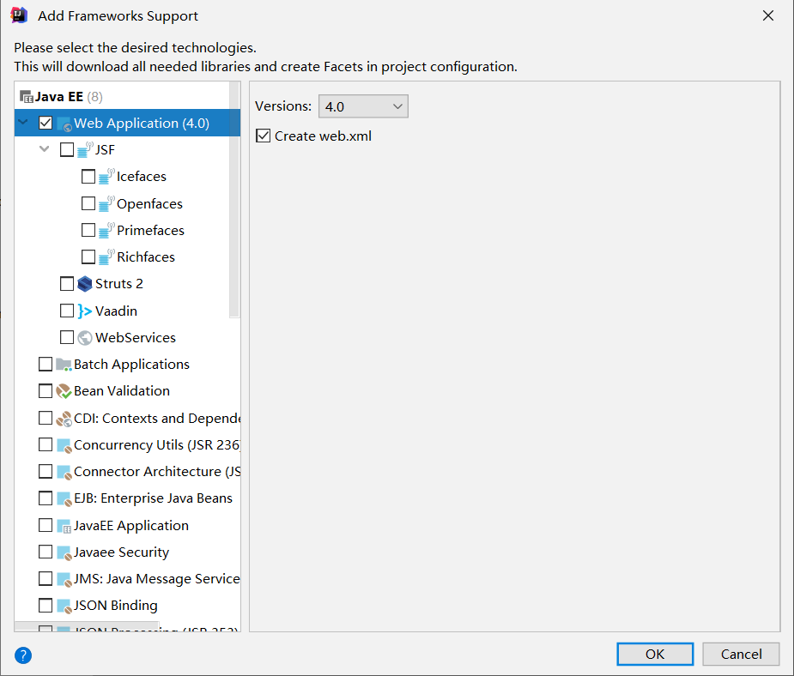Image resolution: width=794 pixels, height=676 pixels.
Task: Click the Batch Applications folder icon
Action: tap(64, 365)
